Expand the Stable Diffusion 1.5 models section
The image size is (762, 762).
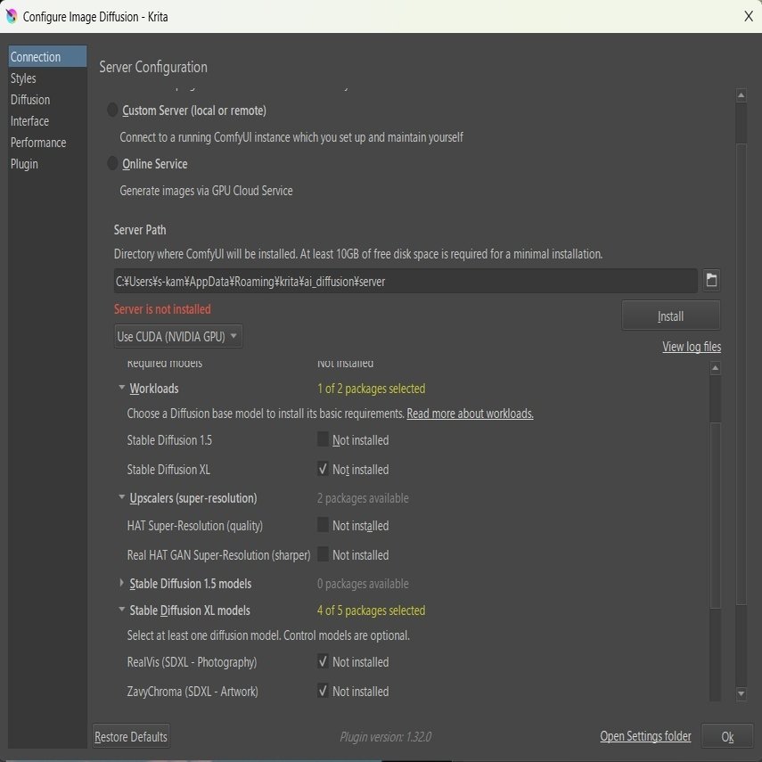coord(121,582)
